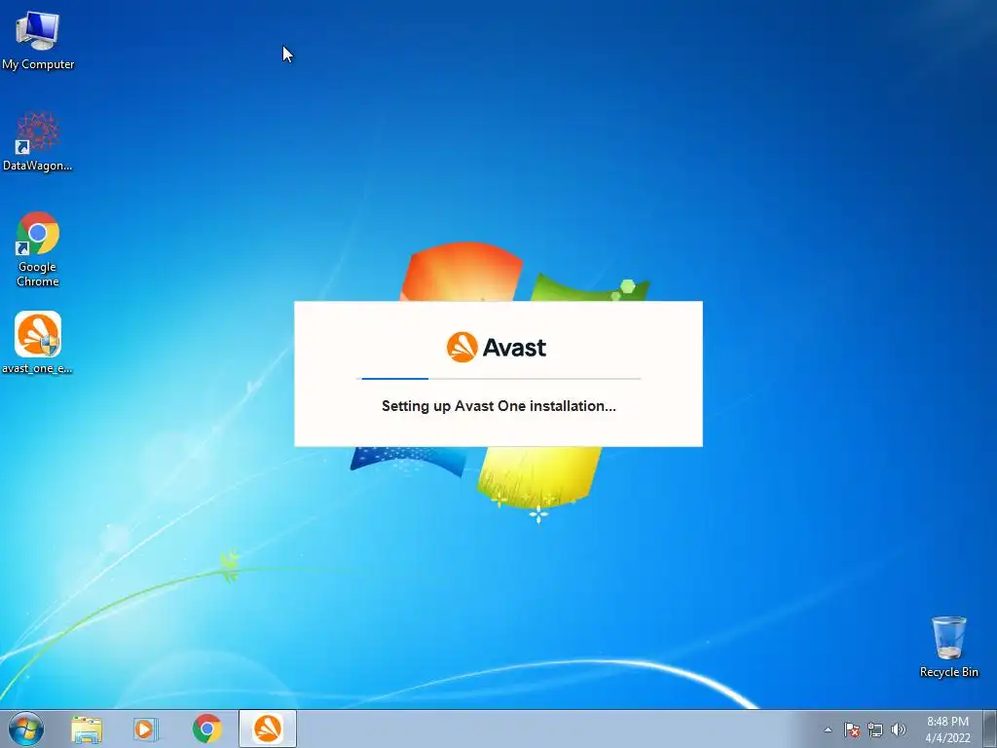
Task: Open Action Center flag icon in tray
Action: pos(852,729)
